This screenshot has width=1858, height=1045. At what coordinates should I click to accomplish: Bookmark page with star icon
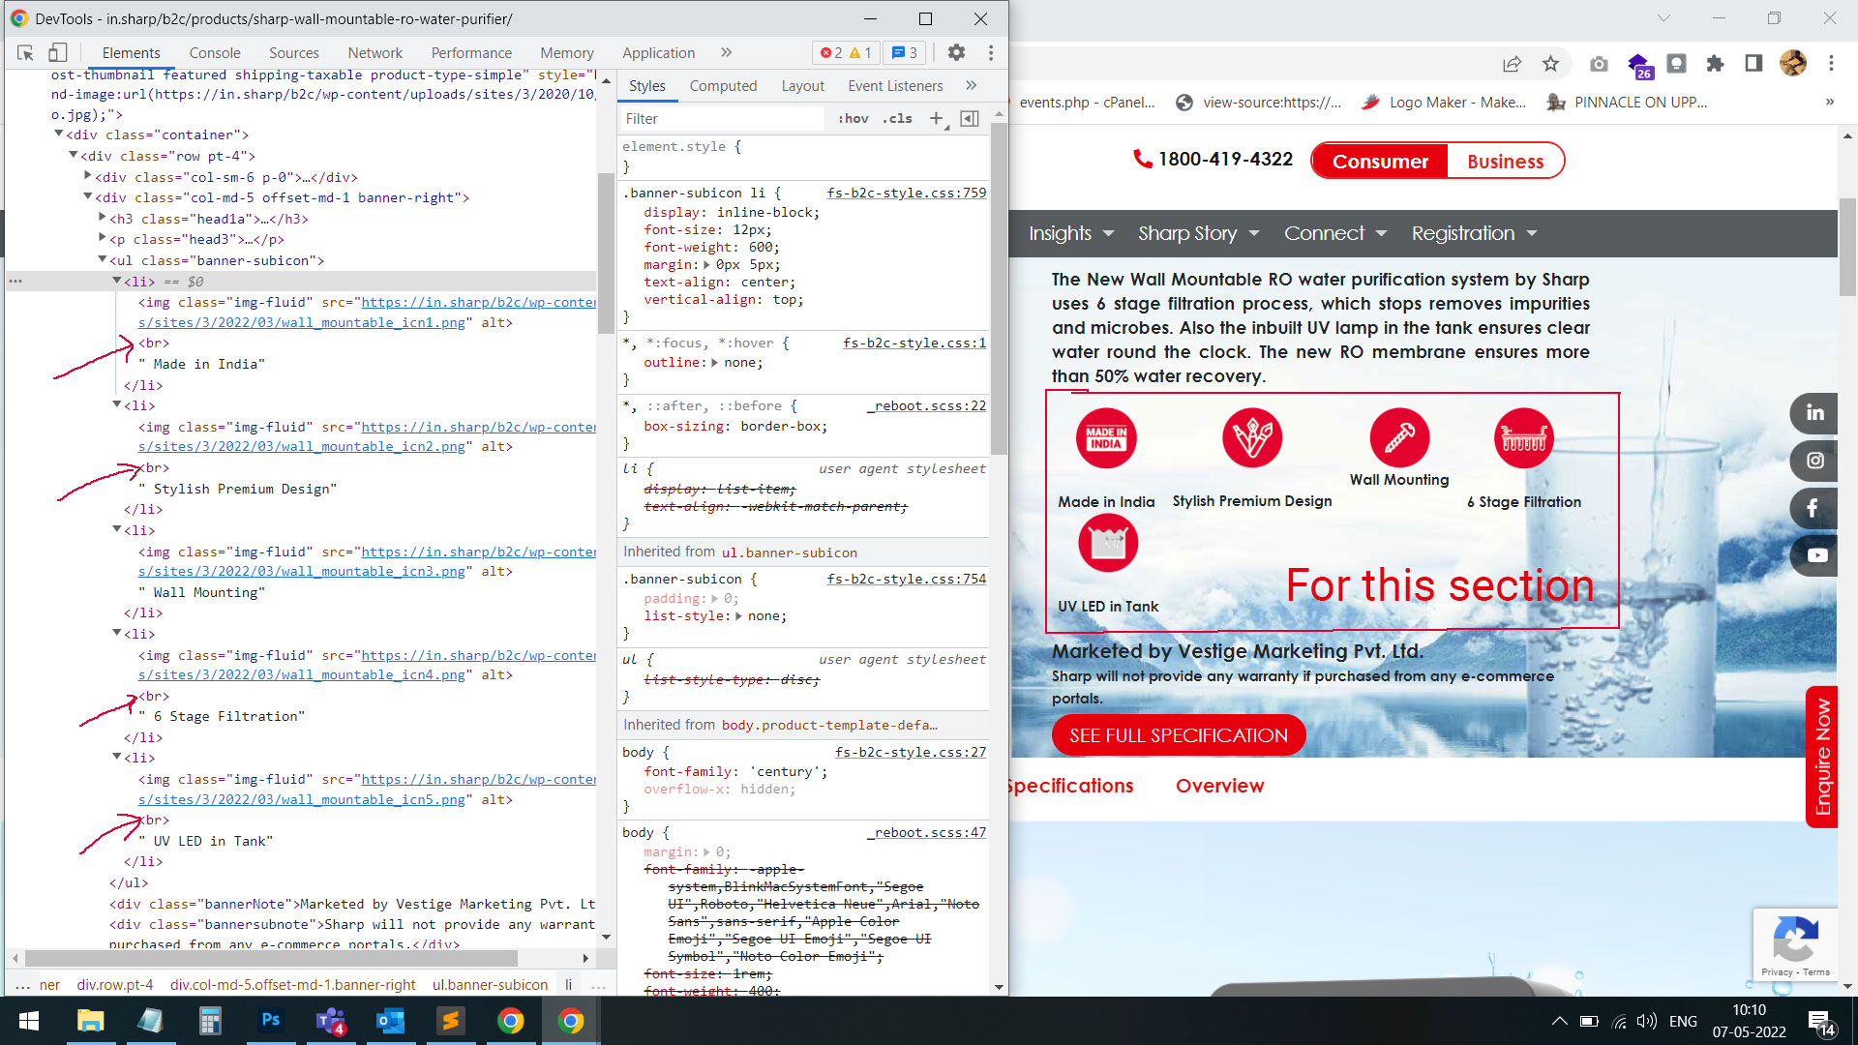click(1551, 64)
